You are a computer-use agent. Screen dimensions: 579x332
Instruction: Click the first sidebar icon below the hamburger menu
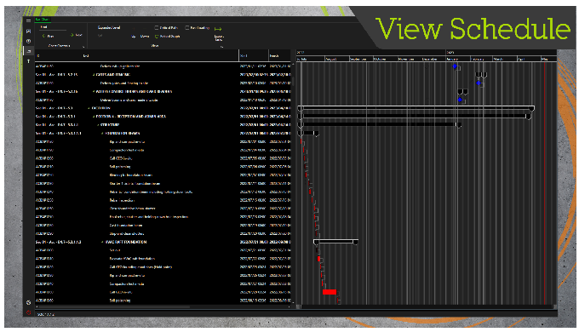pyautogui.click(x=28, y=31)
